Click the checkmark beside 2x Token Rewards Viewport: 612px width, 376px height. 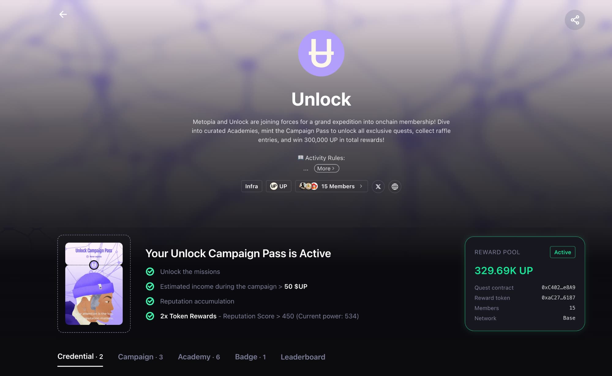pyautogui.click(x=150, y=316)
